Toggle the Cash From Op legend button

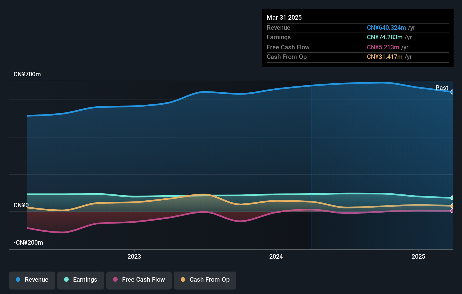pos(205,280)
